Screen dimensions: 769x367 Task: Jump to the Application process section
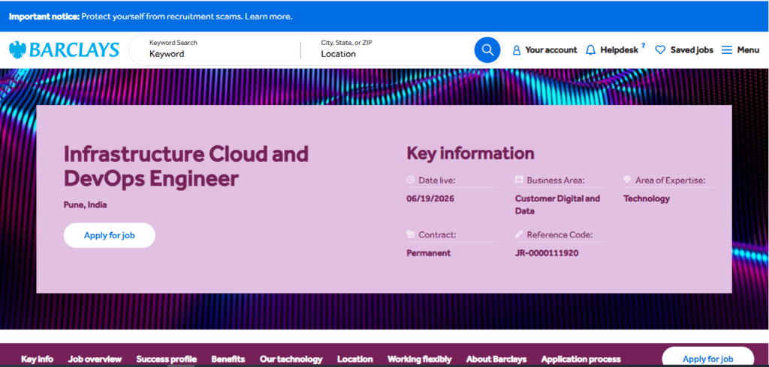(x=581, y=360)
